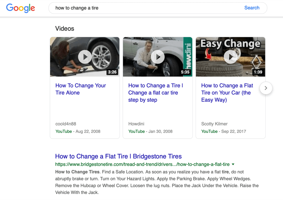Image resolution: width=283 pixels, height=200 pixels.
Task: Click the 3:26 duration badge
Action: (x=112, y=72)
